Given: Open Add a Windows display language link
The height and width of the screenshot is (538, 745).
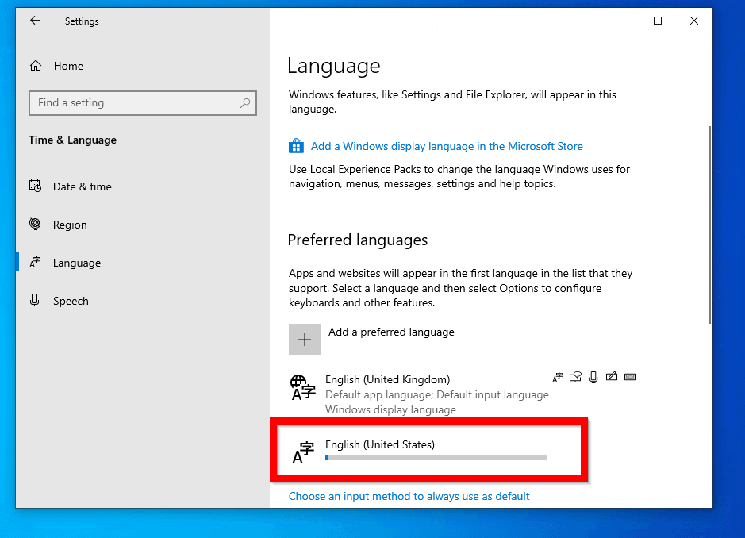Looking at the screenshot, I should click(x=447, y=146).
